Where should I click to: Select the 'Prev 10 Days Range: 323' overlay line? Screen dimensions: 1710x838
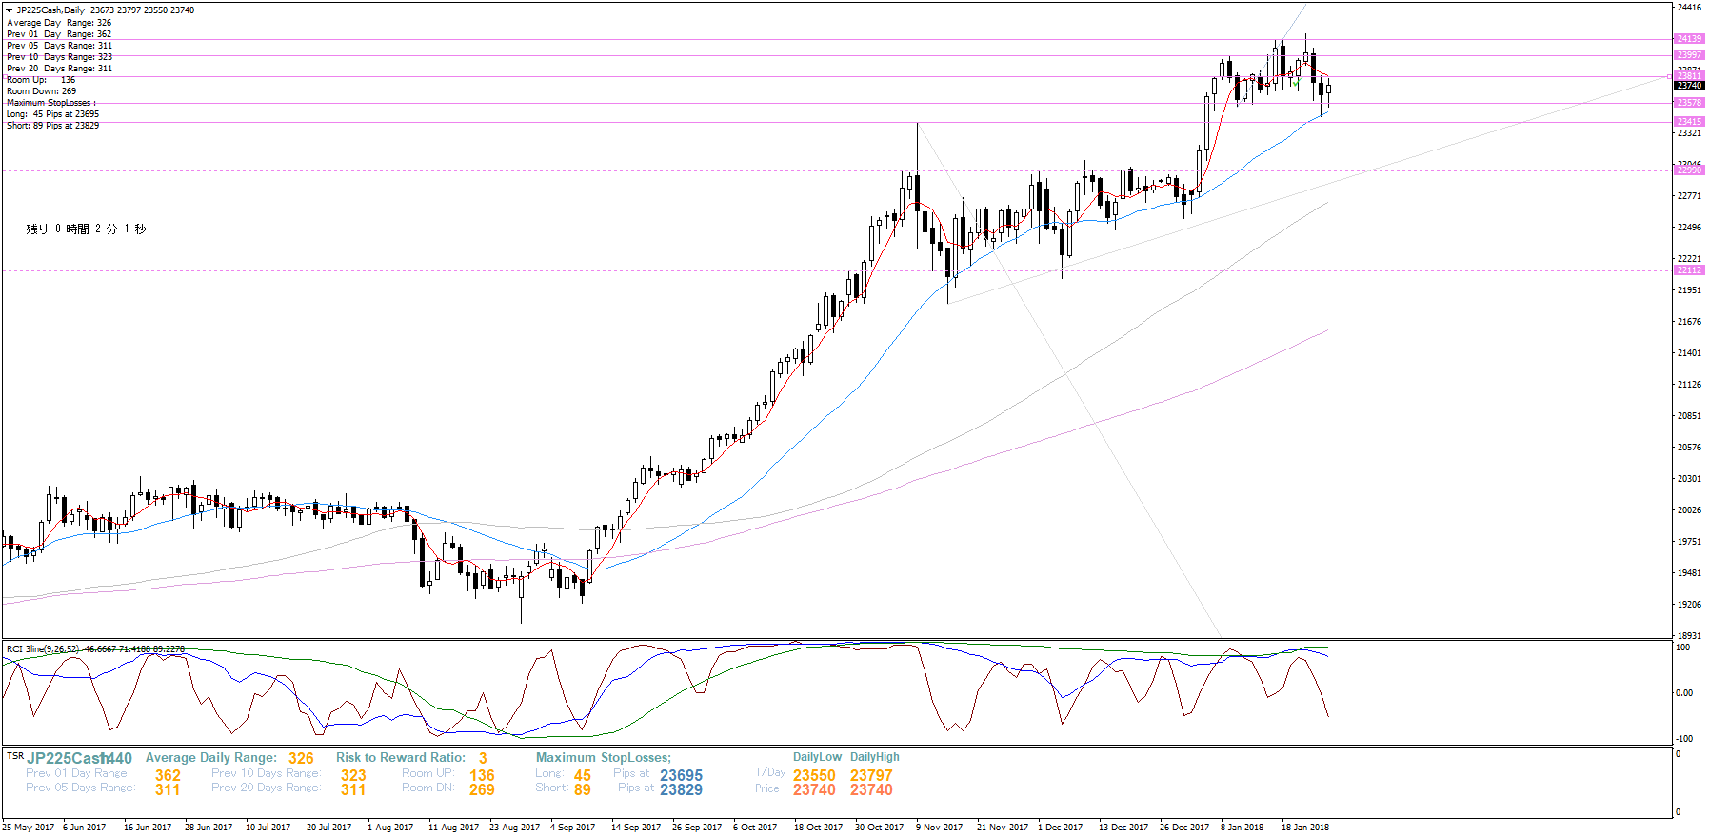59,57
